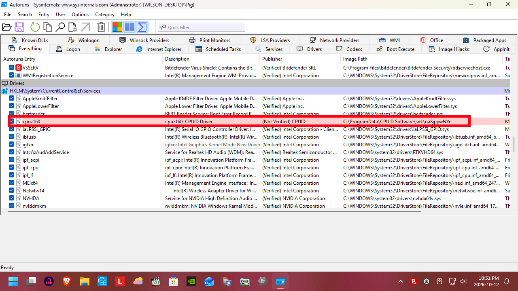Toggle the sigma VirusTotal filter icon

pos(142,27)
